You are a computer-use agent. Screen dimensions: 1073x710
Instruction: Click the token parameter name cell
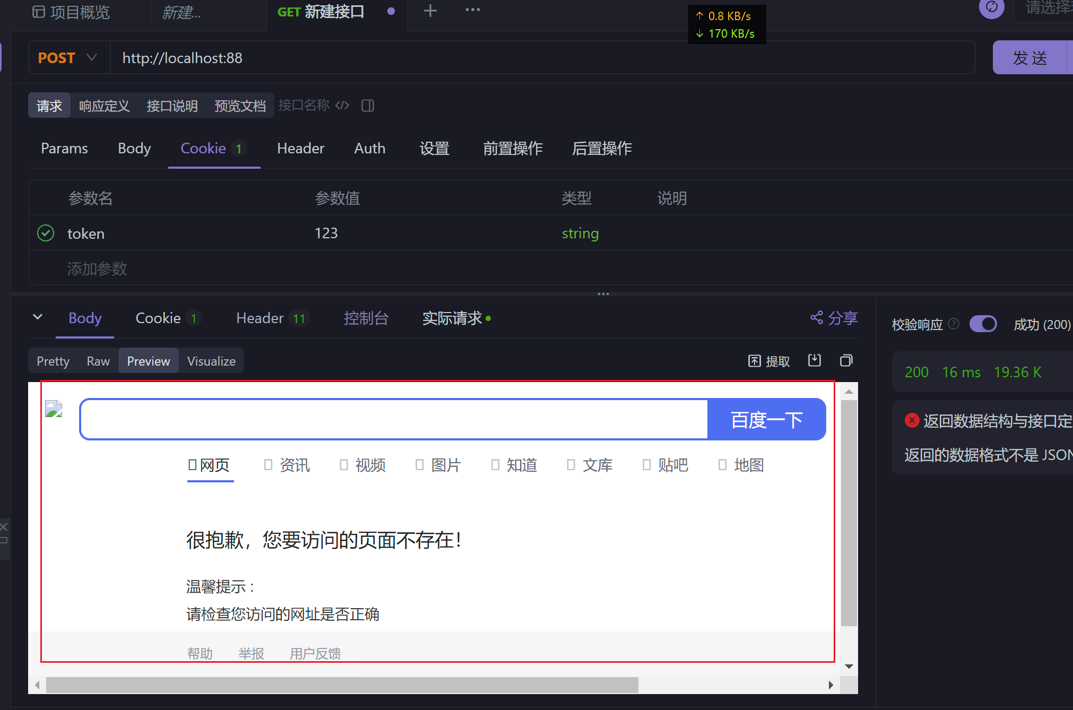[x=85, y=233]
